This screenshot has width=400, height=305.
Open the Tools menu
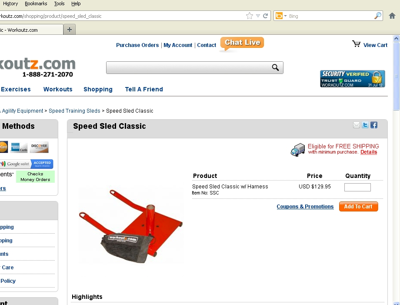click(x=59, y=3)
